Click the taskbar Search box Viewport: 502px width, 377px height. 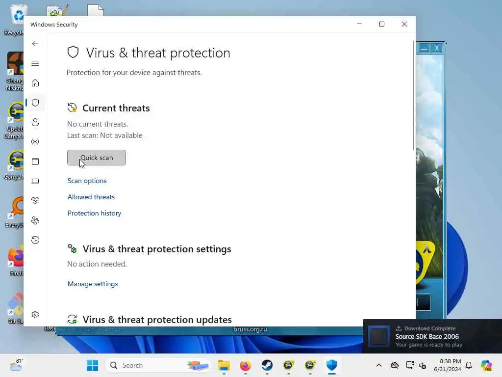[158, 365]
